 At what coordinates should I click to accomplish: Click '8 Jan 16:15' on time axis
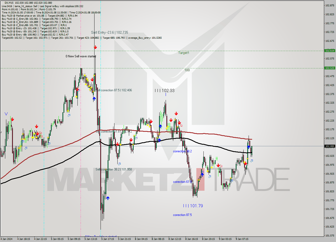pyautogui.click(x=192, y=239)
